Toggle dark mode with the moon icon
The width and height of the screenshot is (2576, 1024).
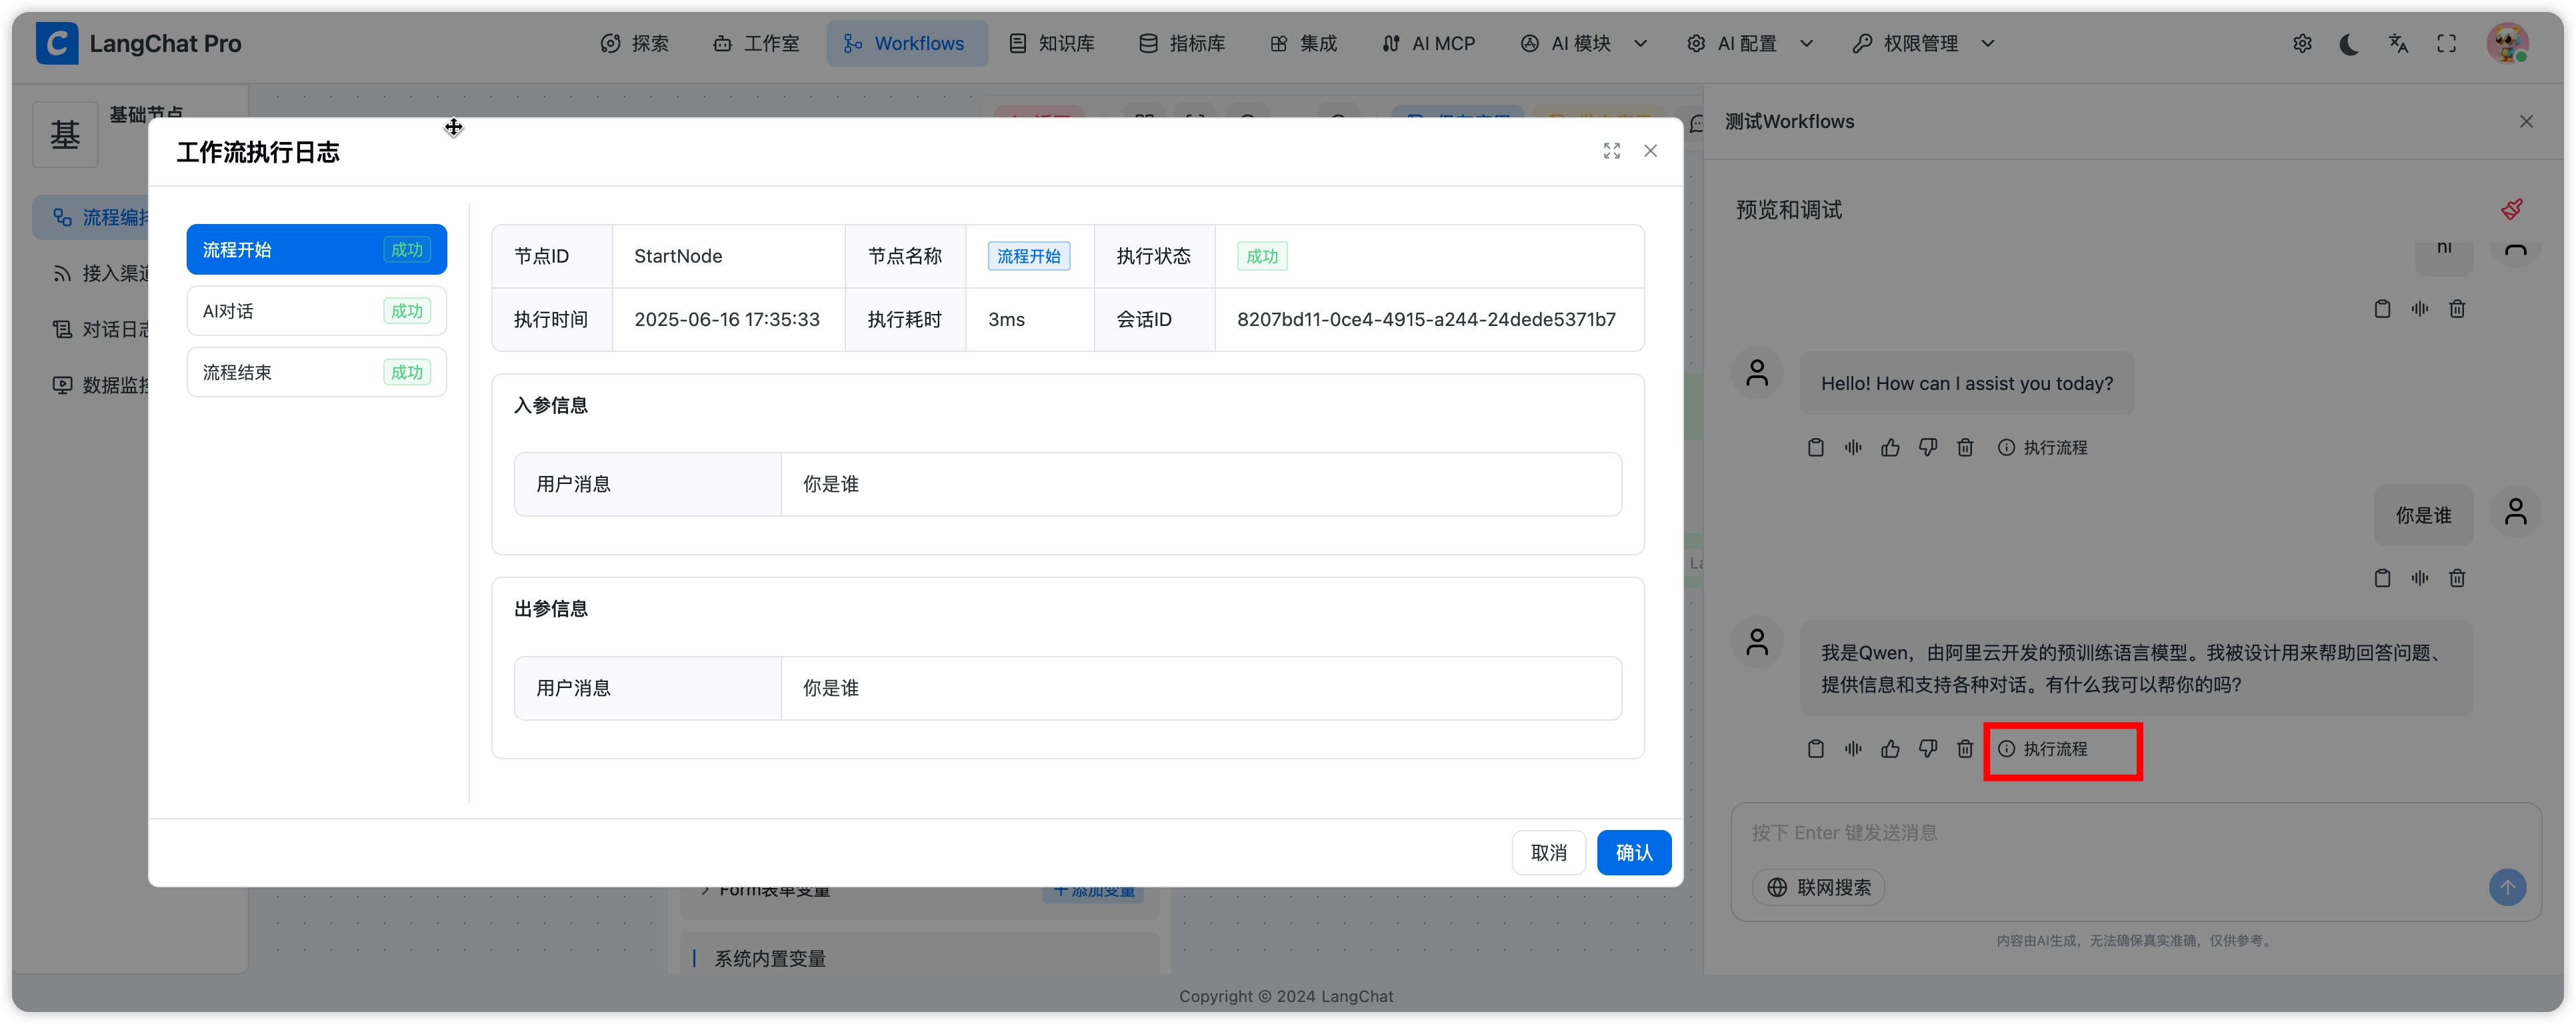[2349, 44]
